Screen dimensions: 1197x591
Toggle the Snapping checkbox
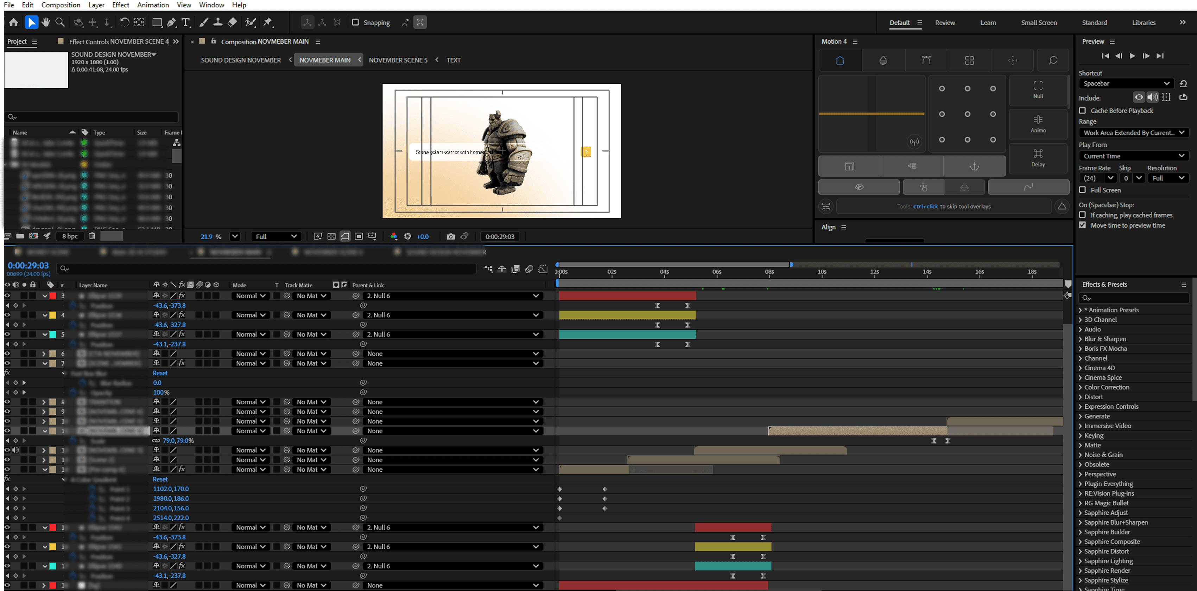click(x=355, y=22)
